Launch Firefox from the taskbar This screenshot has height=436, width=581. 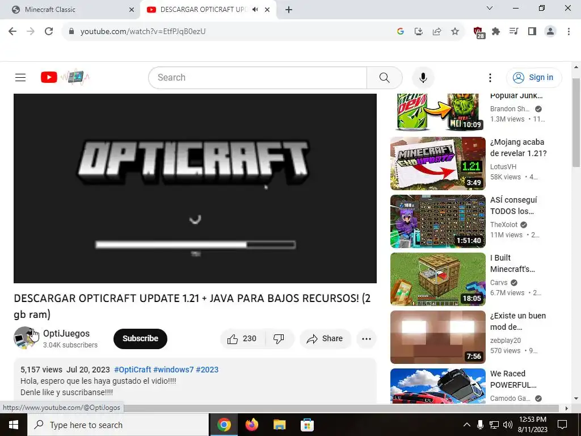(251, 425)
